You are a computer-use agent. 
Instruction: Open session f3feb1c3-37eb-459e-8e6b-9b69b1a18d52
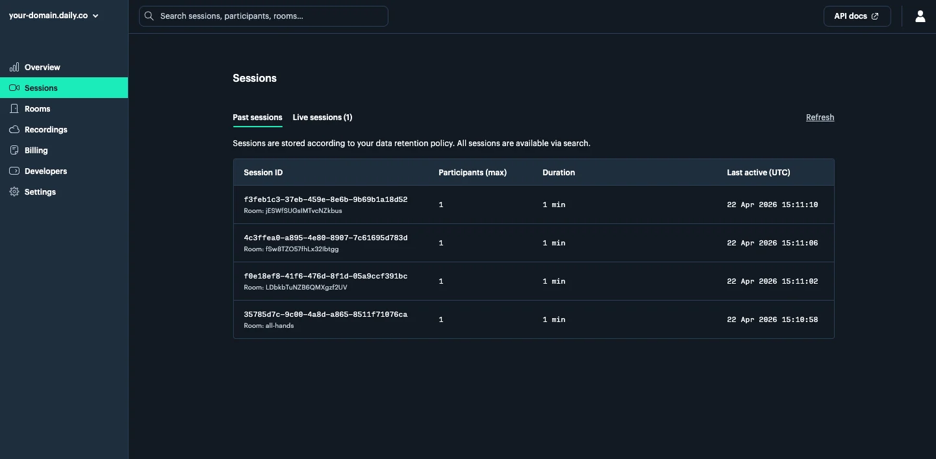pyautogui.click(x=325, y=199)
